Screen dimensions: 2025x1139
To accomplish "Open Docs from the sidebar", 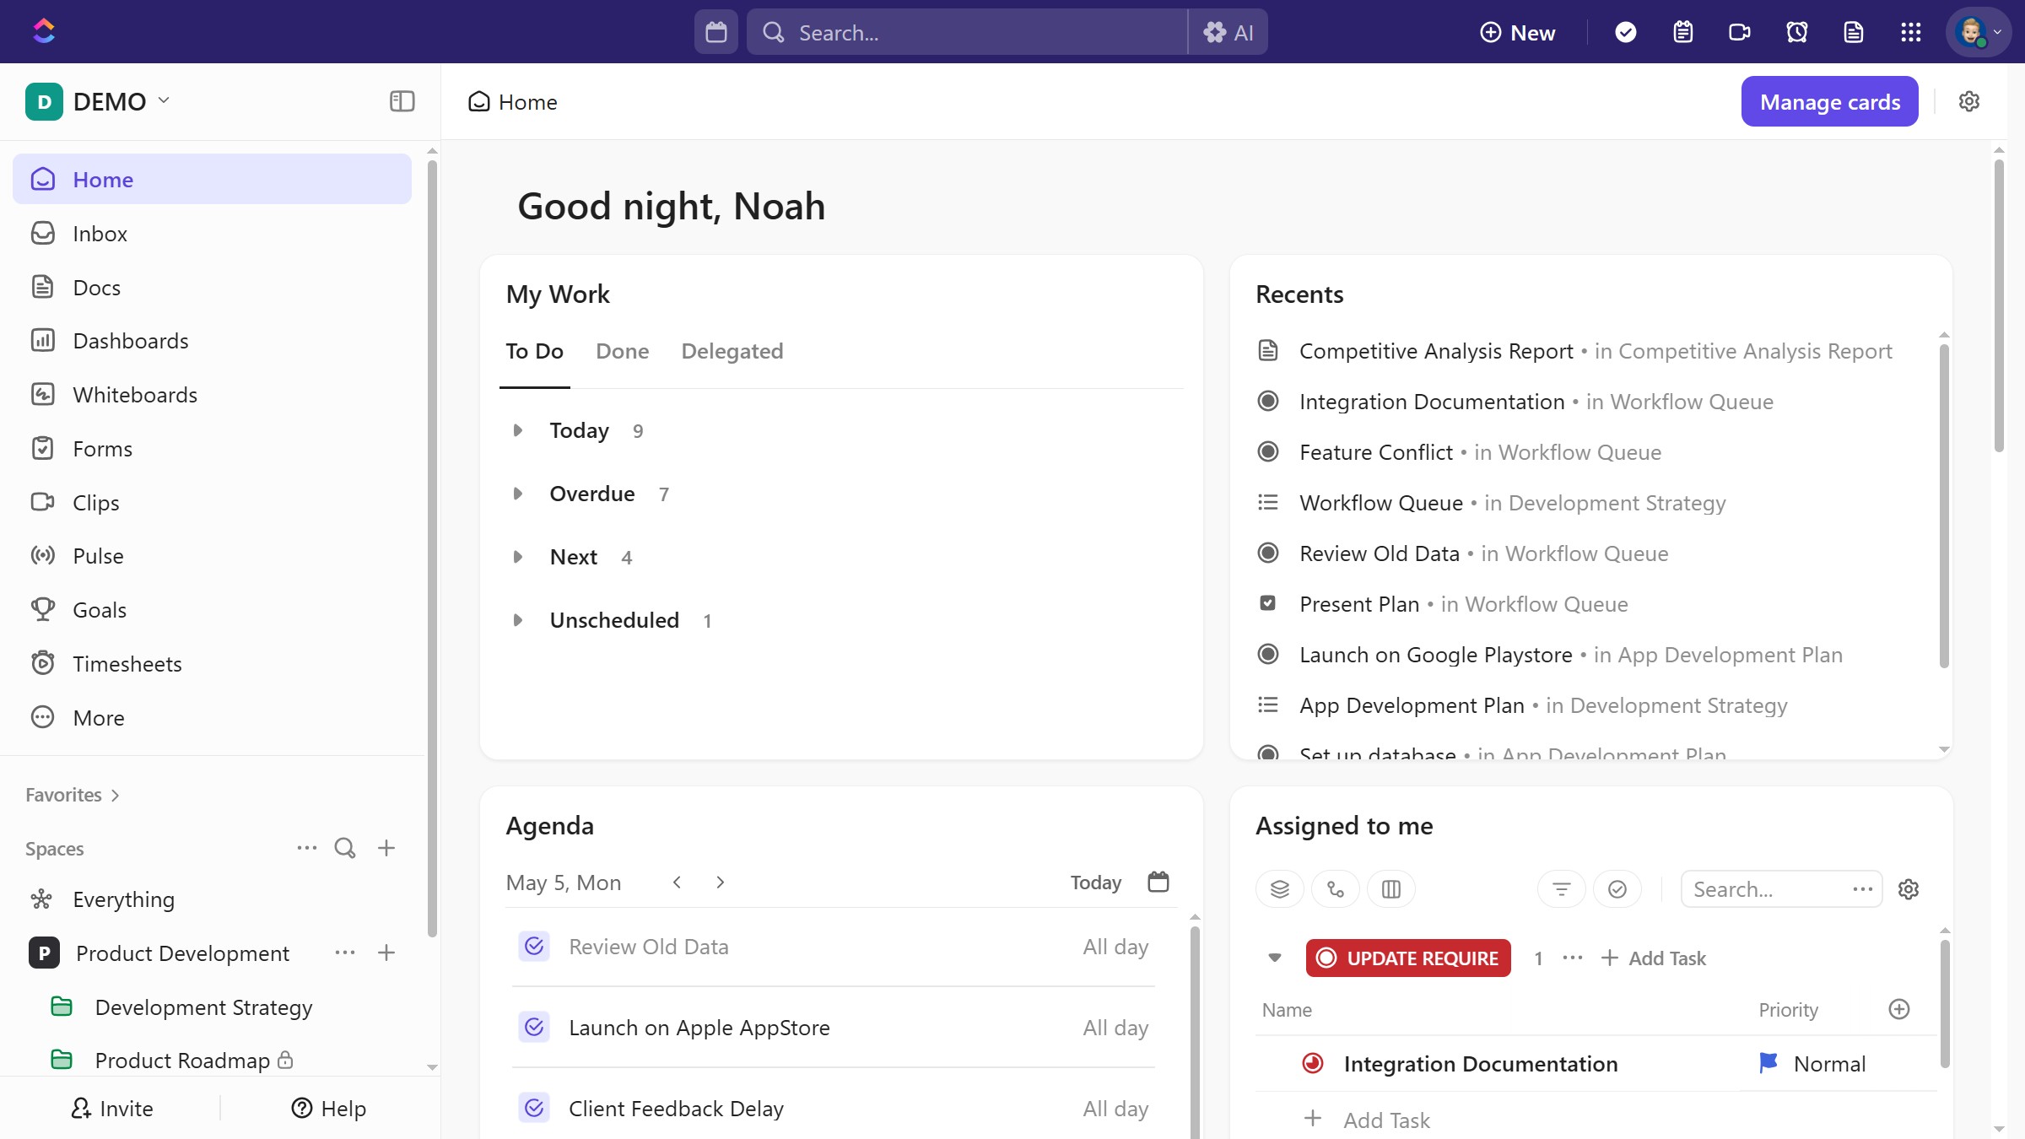I will [x=211, y=288].
